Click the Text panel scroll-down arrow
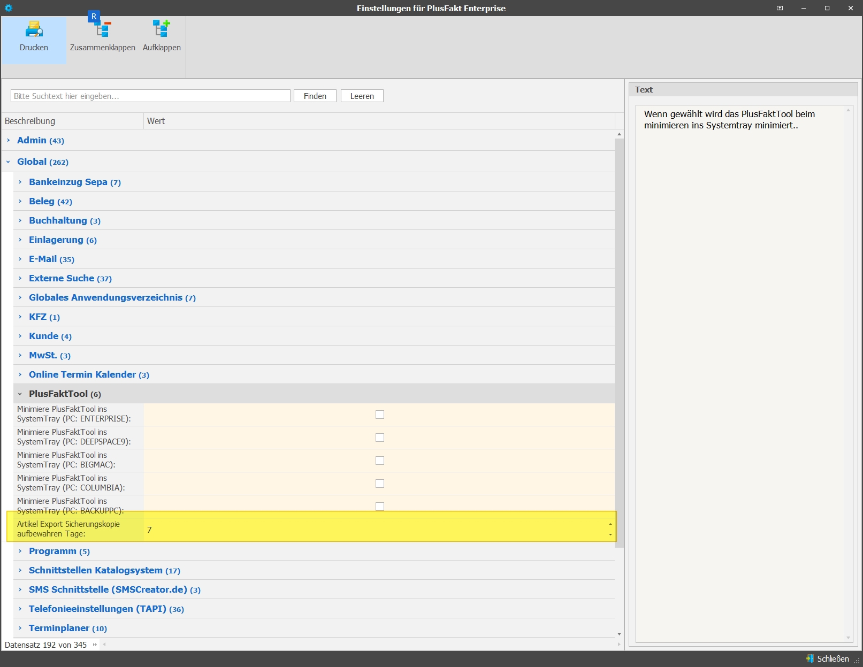The image size is (863, 667). click(x=848, y=638)
